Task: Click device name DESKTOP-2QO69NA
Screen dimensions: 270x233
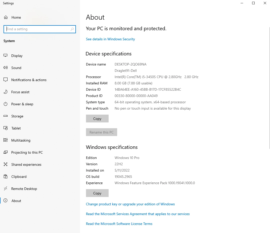Action: [x=130, y=64]
